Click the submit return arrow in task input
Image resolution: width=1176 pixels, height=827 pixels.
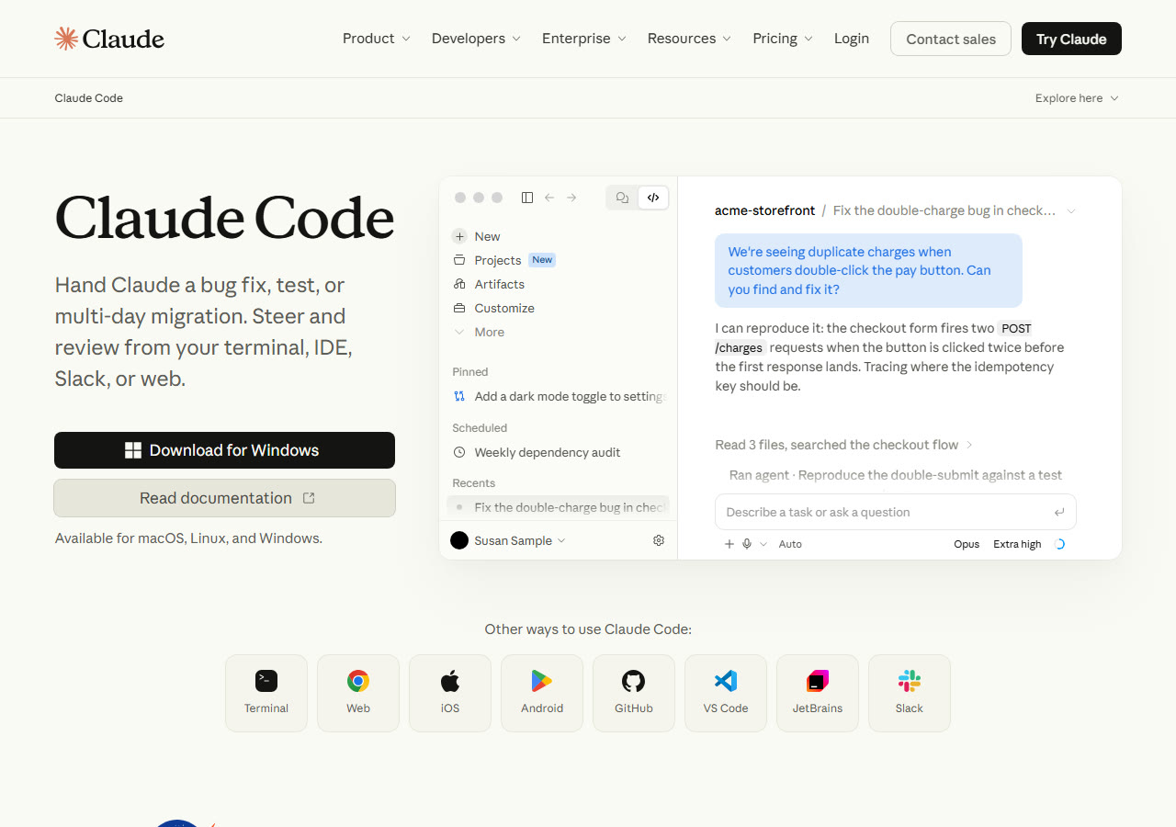(1059, 512)
